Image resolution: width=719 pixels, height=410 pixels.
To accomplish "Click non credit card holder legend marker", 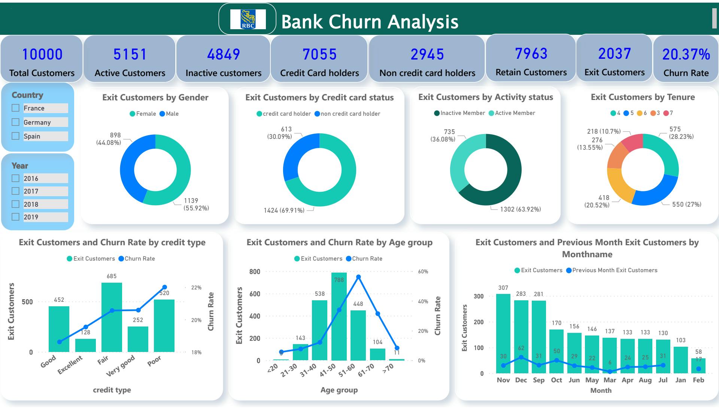I will [317, 114].
